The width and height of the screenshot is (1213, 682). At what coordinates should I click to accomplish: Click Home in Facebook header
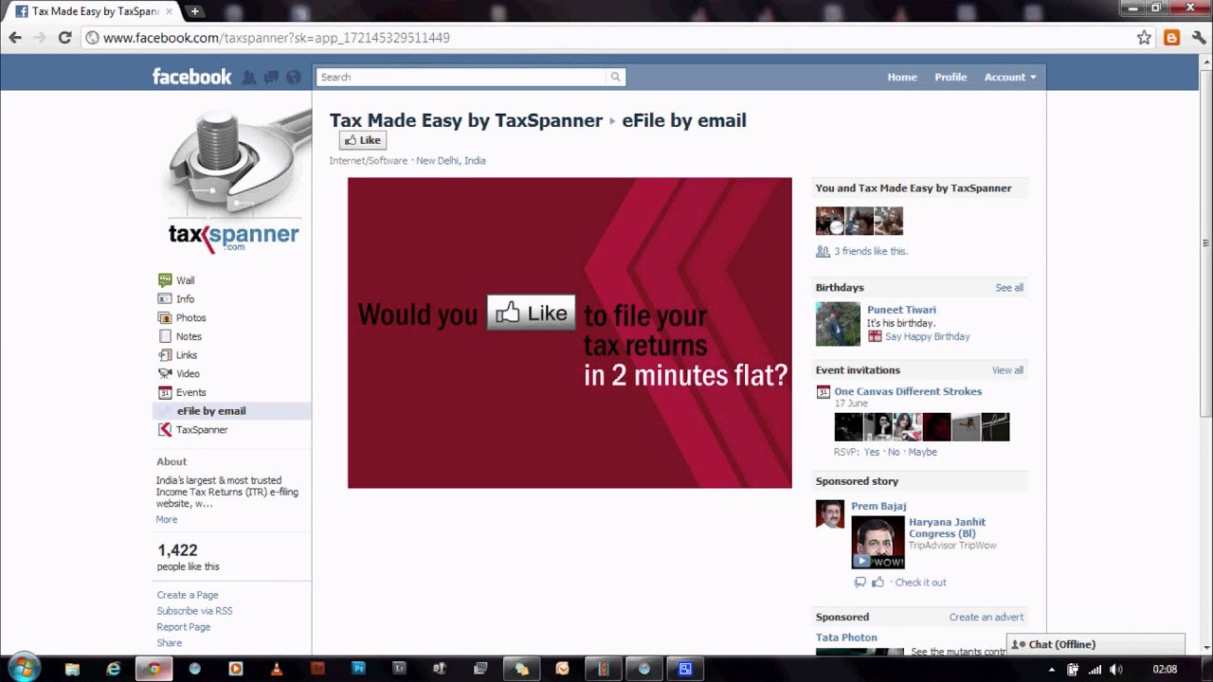tap(902, 77)
